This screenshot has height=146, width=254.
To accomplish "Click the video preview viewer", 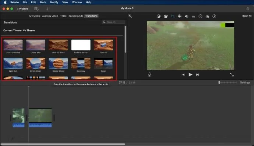I will 190,45.
